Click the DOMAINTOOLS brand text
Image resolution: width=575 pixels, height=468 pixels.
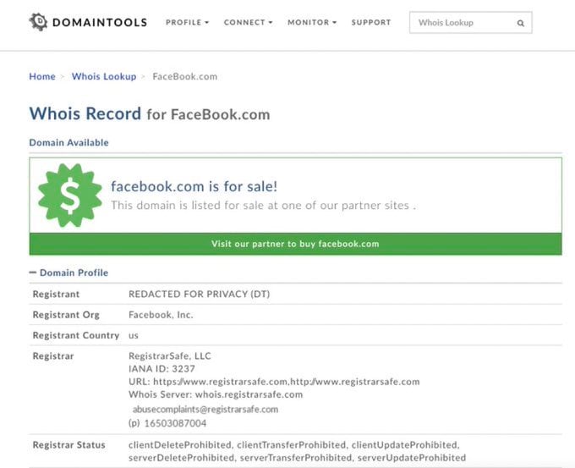(x=100, y=22)
